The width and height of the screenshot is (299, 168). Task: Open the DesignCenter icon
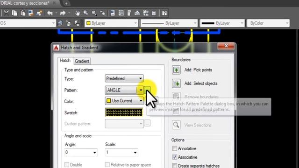[121, 13]
